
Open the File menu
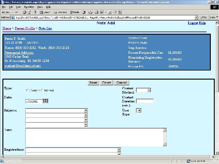coord(4,7)
